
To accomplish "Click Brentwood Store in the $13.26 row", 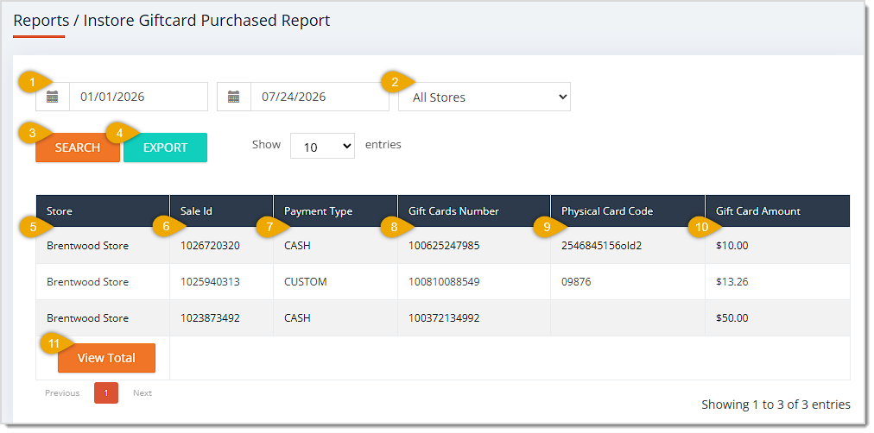I will [x=87, y=281].
